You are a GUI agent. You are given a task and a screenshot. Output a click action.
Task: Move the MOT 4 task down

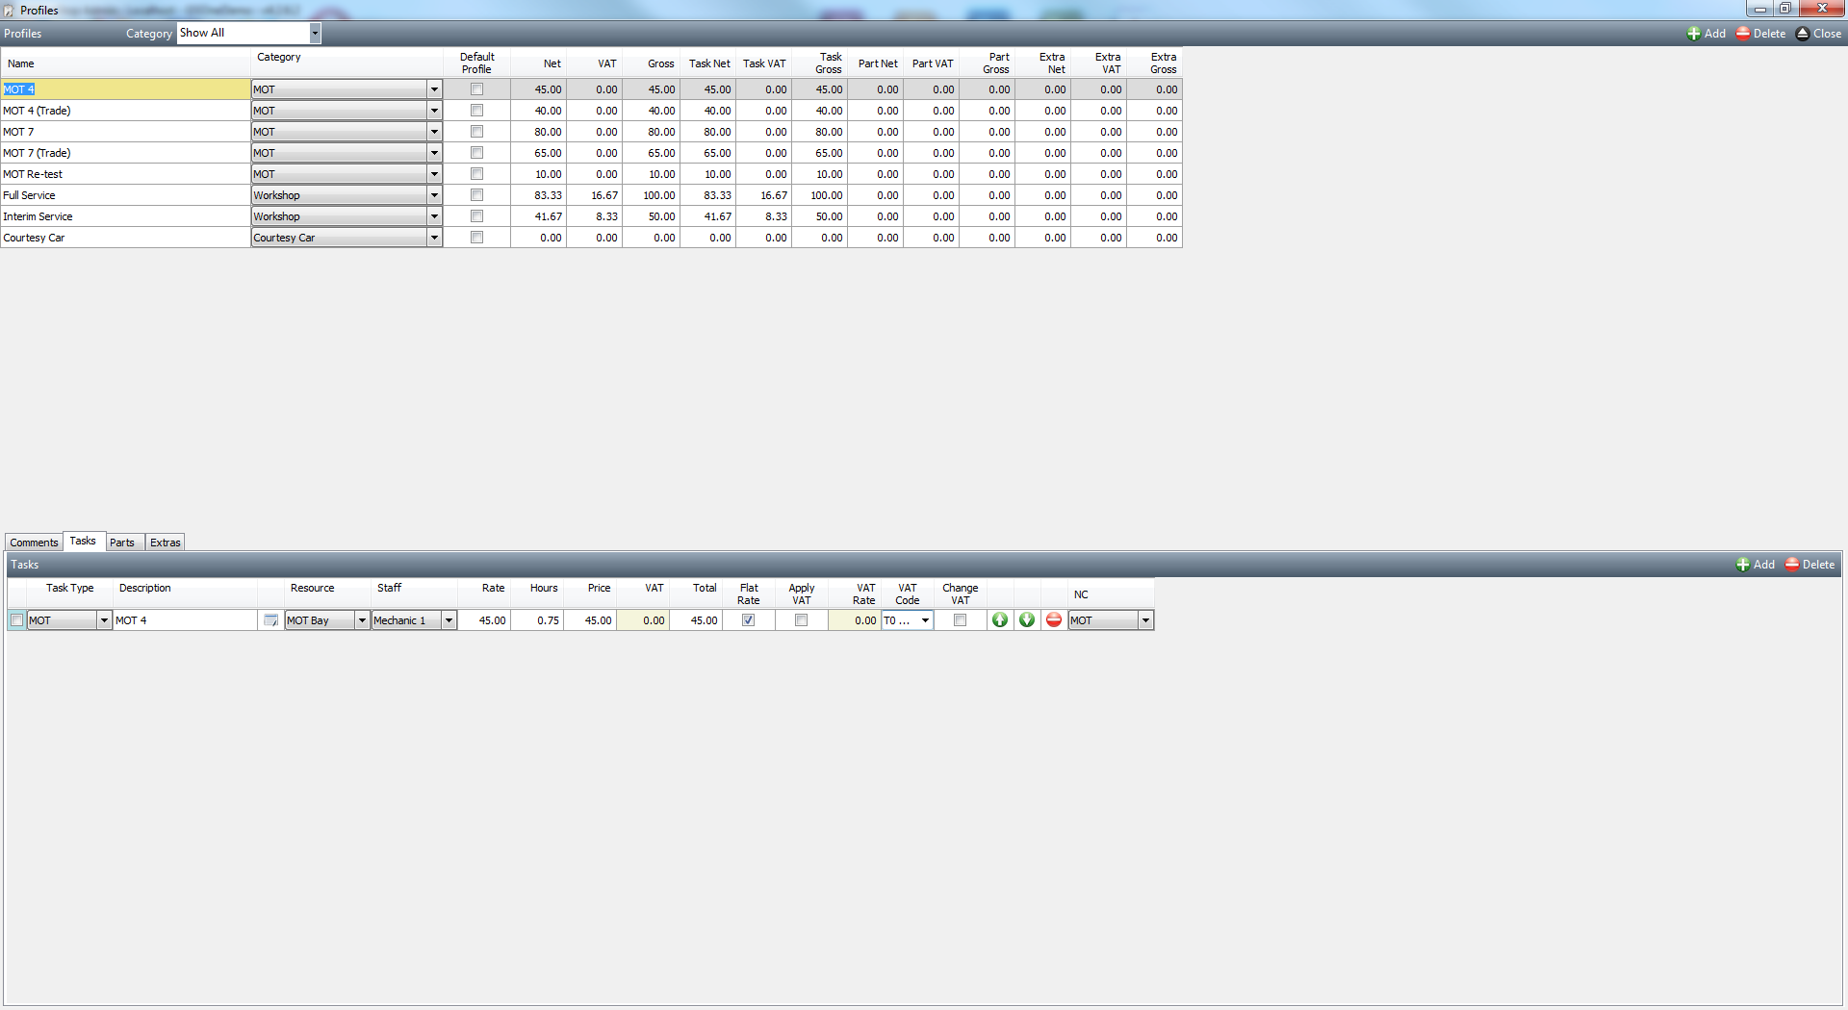point(1027,620)
